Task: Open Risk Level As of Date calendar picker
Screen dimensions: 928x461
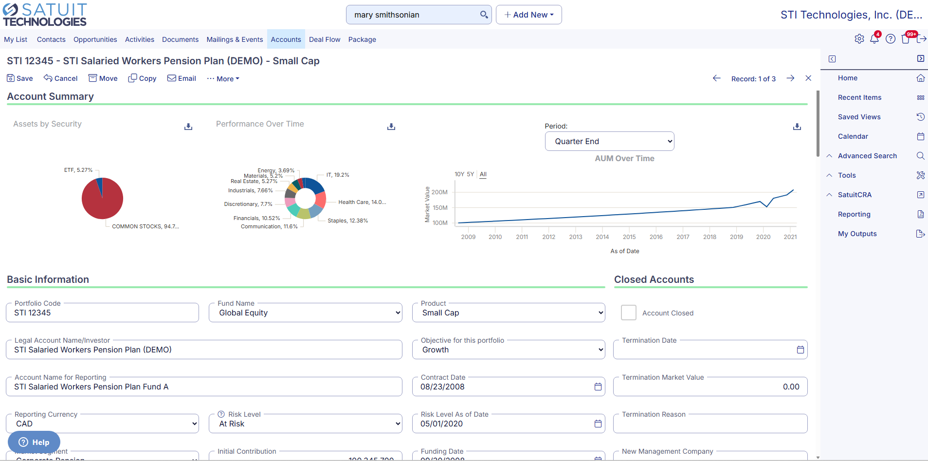Action: (598, 424)
